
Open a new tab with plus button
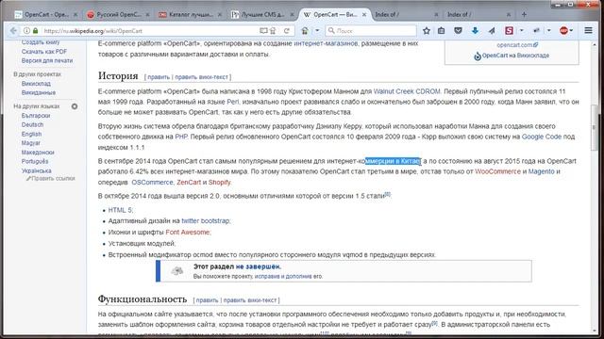click(524, 15)
